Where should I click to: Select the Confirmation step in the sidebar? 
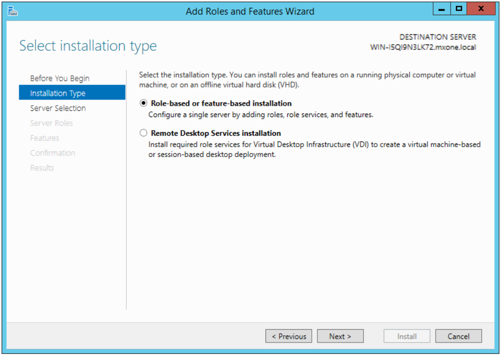(x=52, y=153)
